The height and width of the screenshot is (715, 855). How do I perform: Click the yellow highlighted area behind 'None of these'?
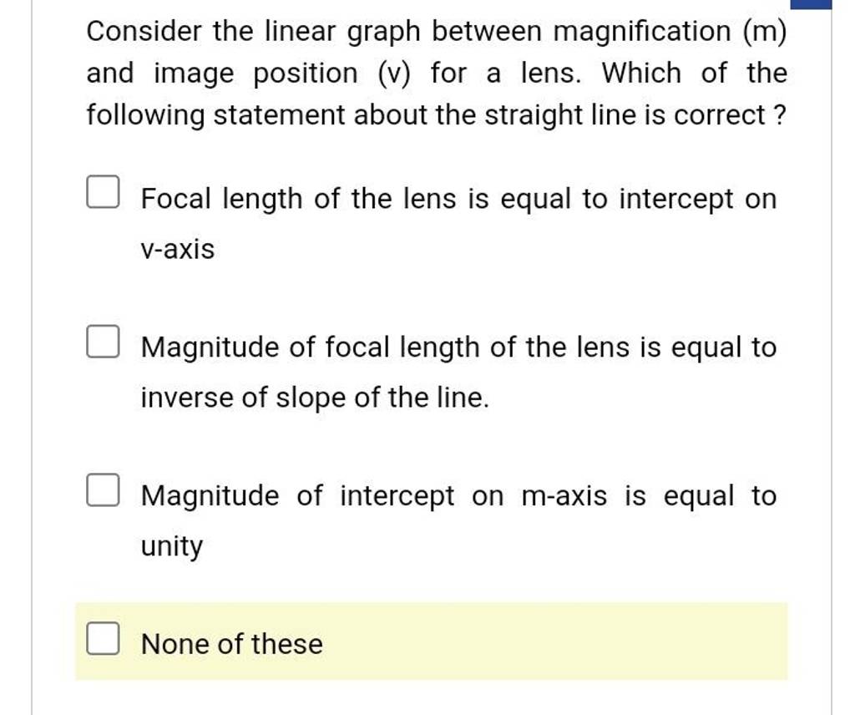click(584, 641)
